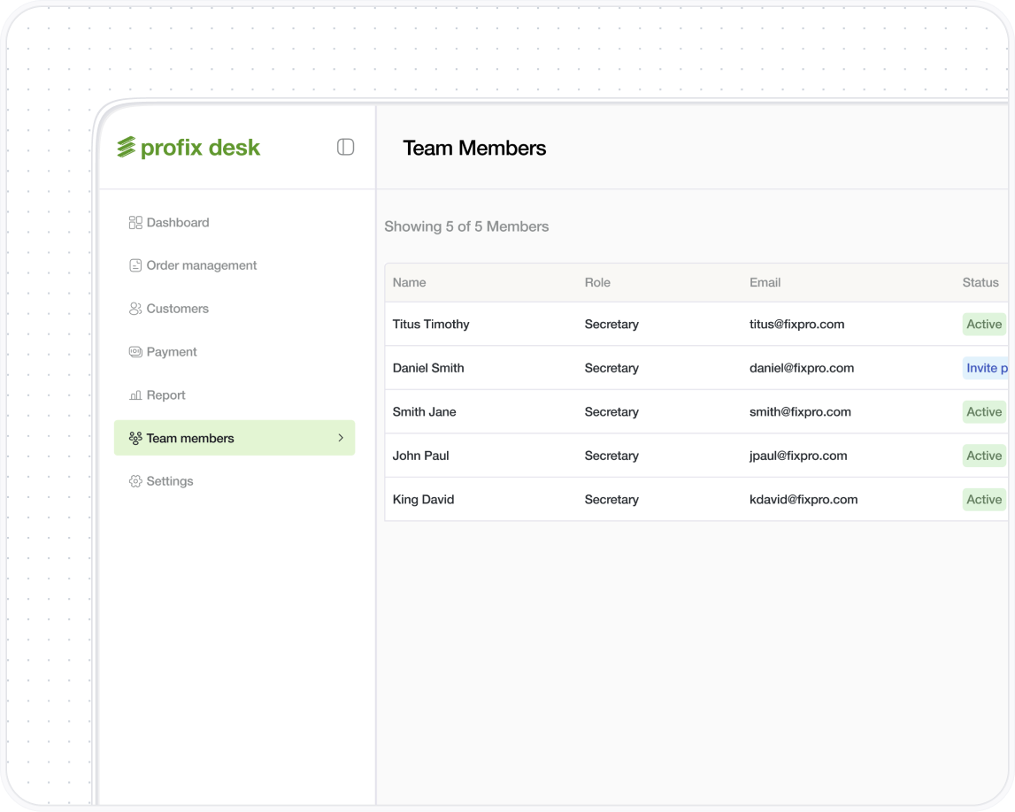This screenshot has width=1015, height=812.
Task: Click the profix desk logo icon
Action: click(127, 148)
